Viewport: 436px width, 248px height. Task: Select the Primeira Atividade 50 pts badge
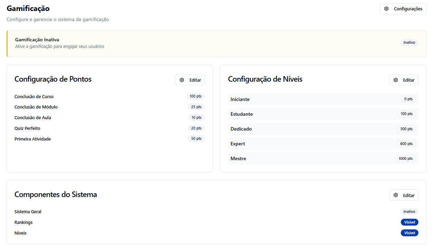[196, 139]
